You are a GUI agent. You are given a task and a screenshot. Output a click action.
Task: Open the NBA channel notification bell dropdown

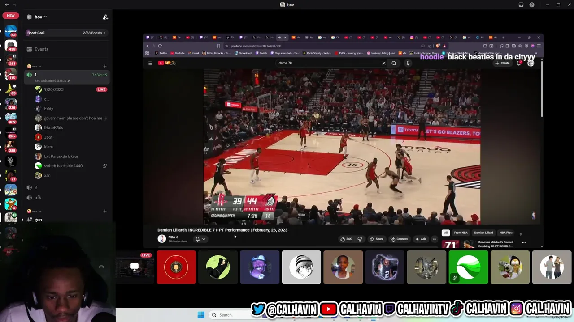coord(200,239)
